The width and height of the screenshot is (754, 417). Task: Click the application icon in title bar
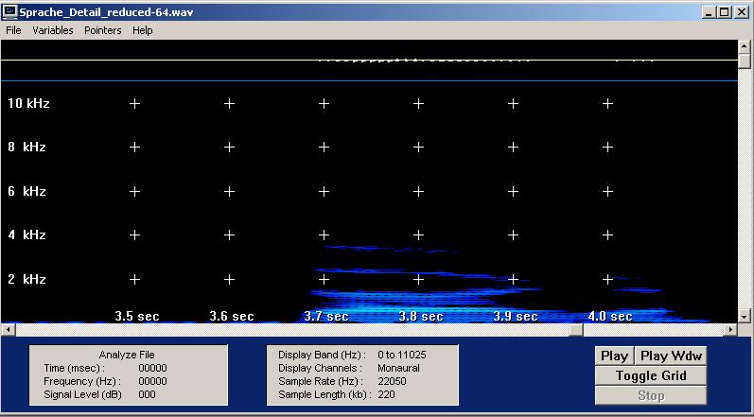[x=9, y=12]
